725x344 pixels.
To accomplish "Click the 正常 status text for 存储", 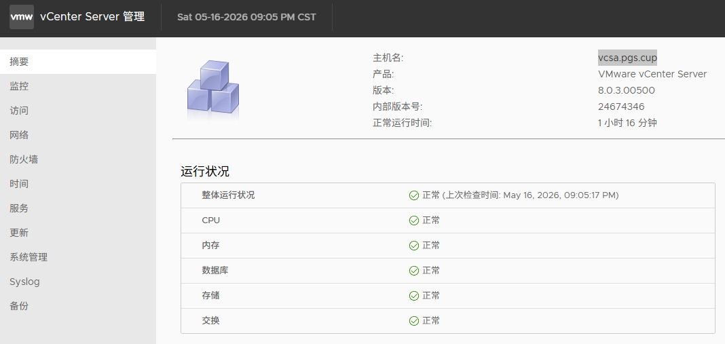I will 431,295.
